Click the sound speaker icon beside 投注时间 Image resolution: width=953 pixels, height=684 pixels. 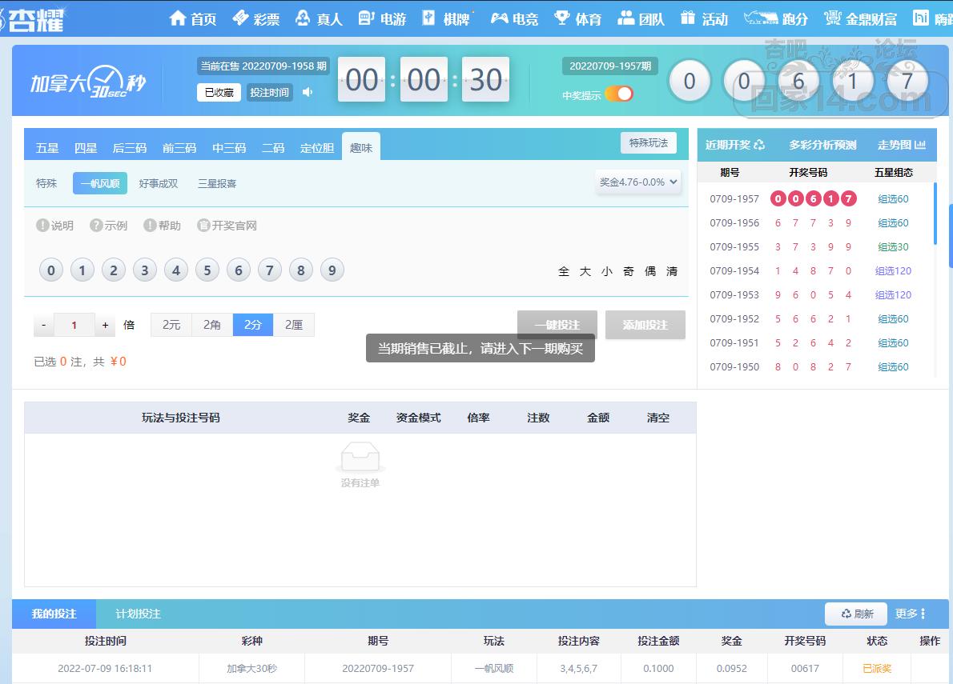[x=307, y=93]
